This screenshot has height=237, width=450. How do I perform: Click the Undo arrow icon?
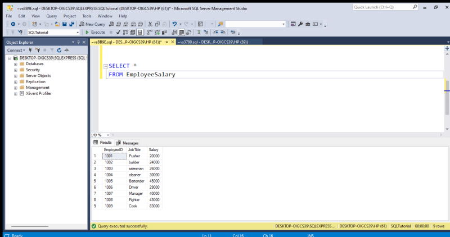174,24
